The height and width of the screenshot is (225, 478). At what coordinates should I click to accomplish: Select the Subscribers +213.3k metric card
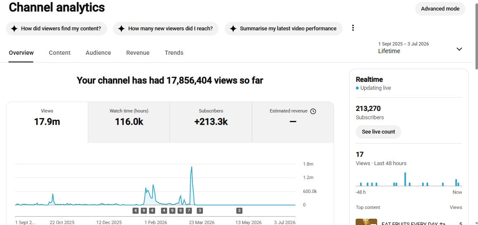[211, 122]
